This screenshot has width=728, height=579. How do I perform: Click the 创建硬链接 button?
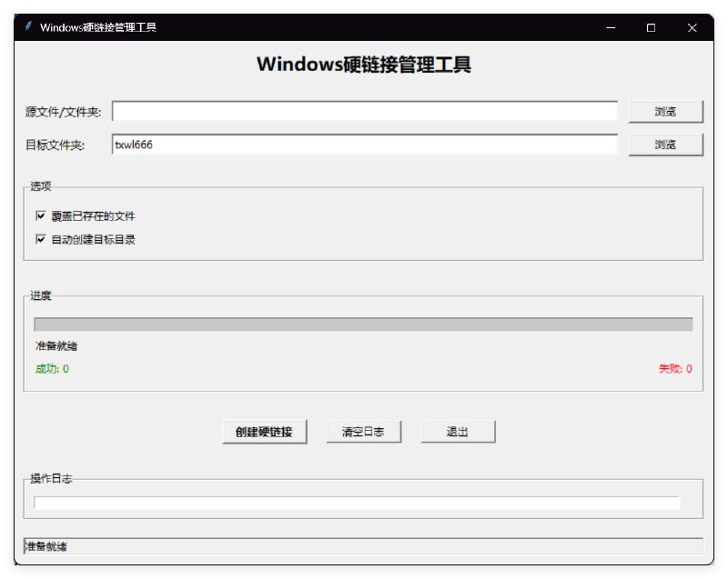[264, 432]
